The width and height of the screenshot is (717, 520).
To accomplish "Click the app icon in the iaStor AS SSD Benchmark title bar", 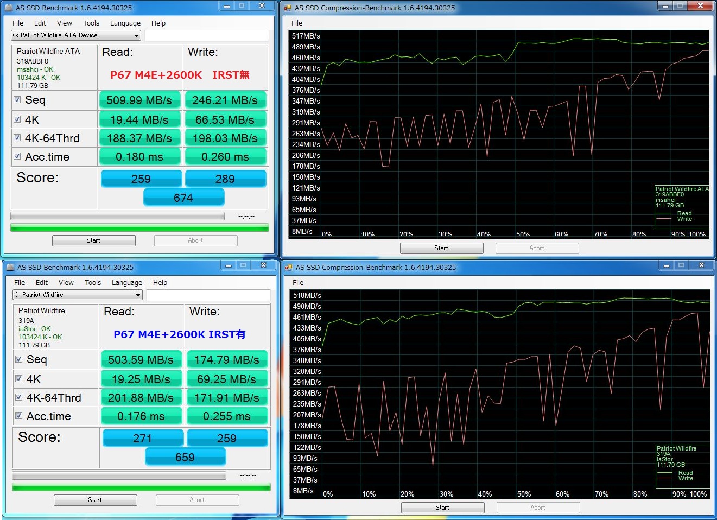I will click(10, 267).
